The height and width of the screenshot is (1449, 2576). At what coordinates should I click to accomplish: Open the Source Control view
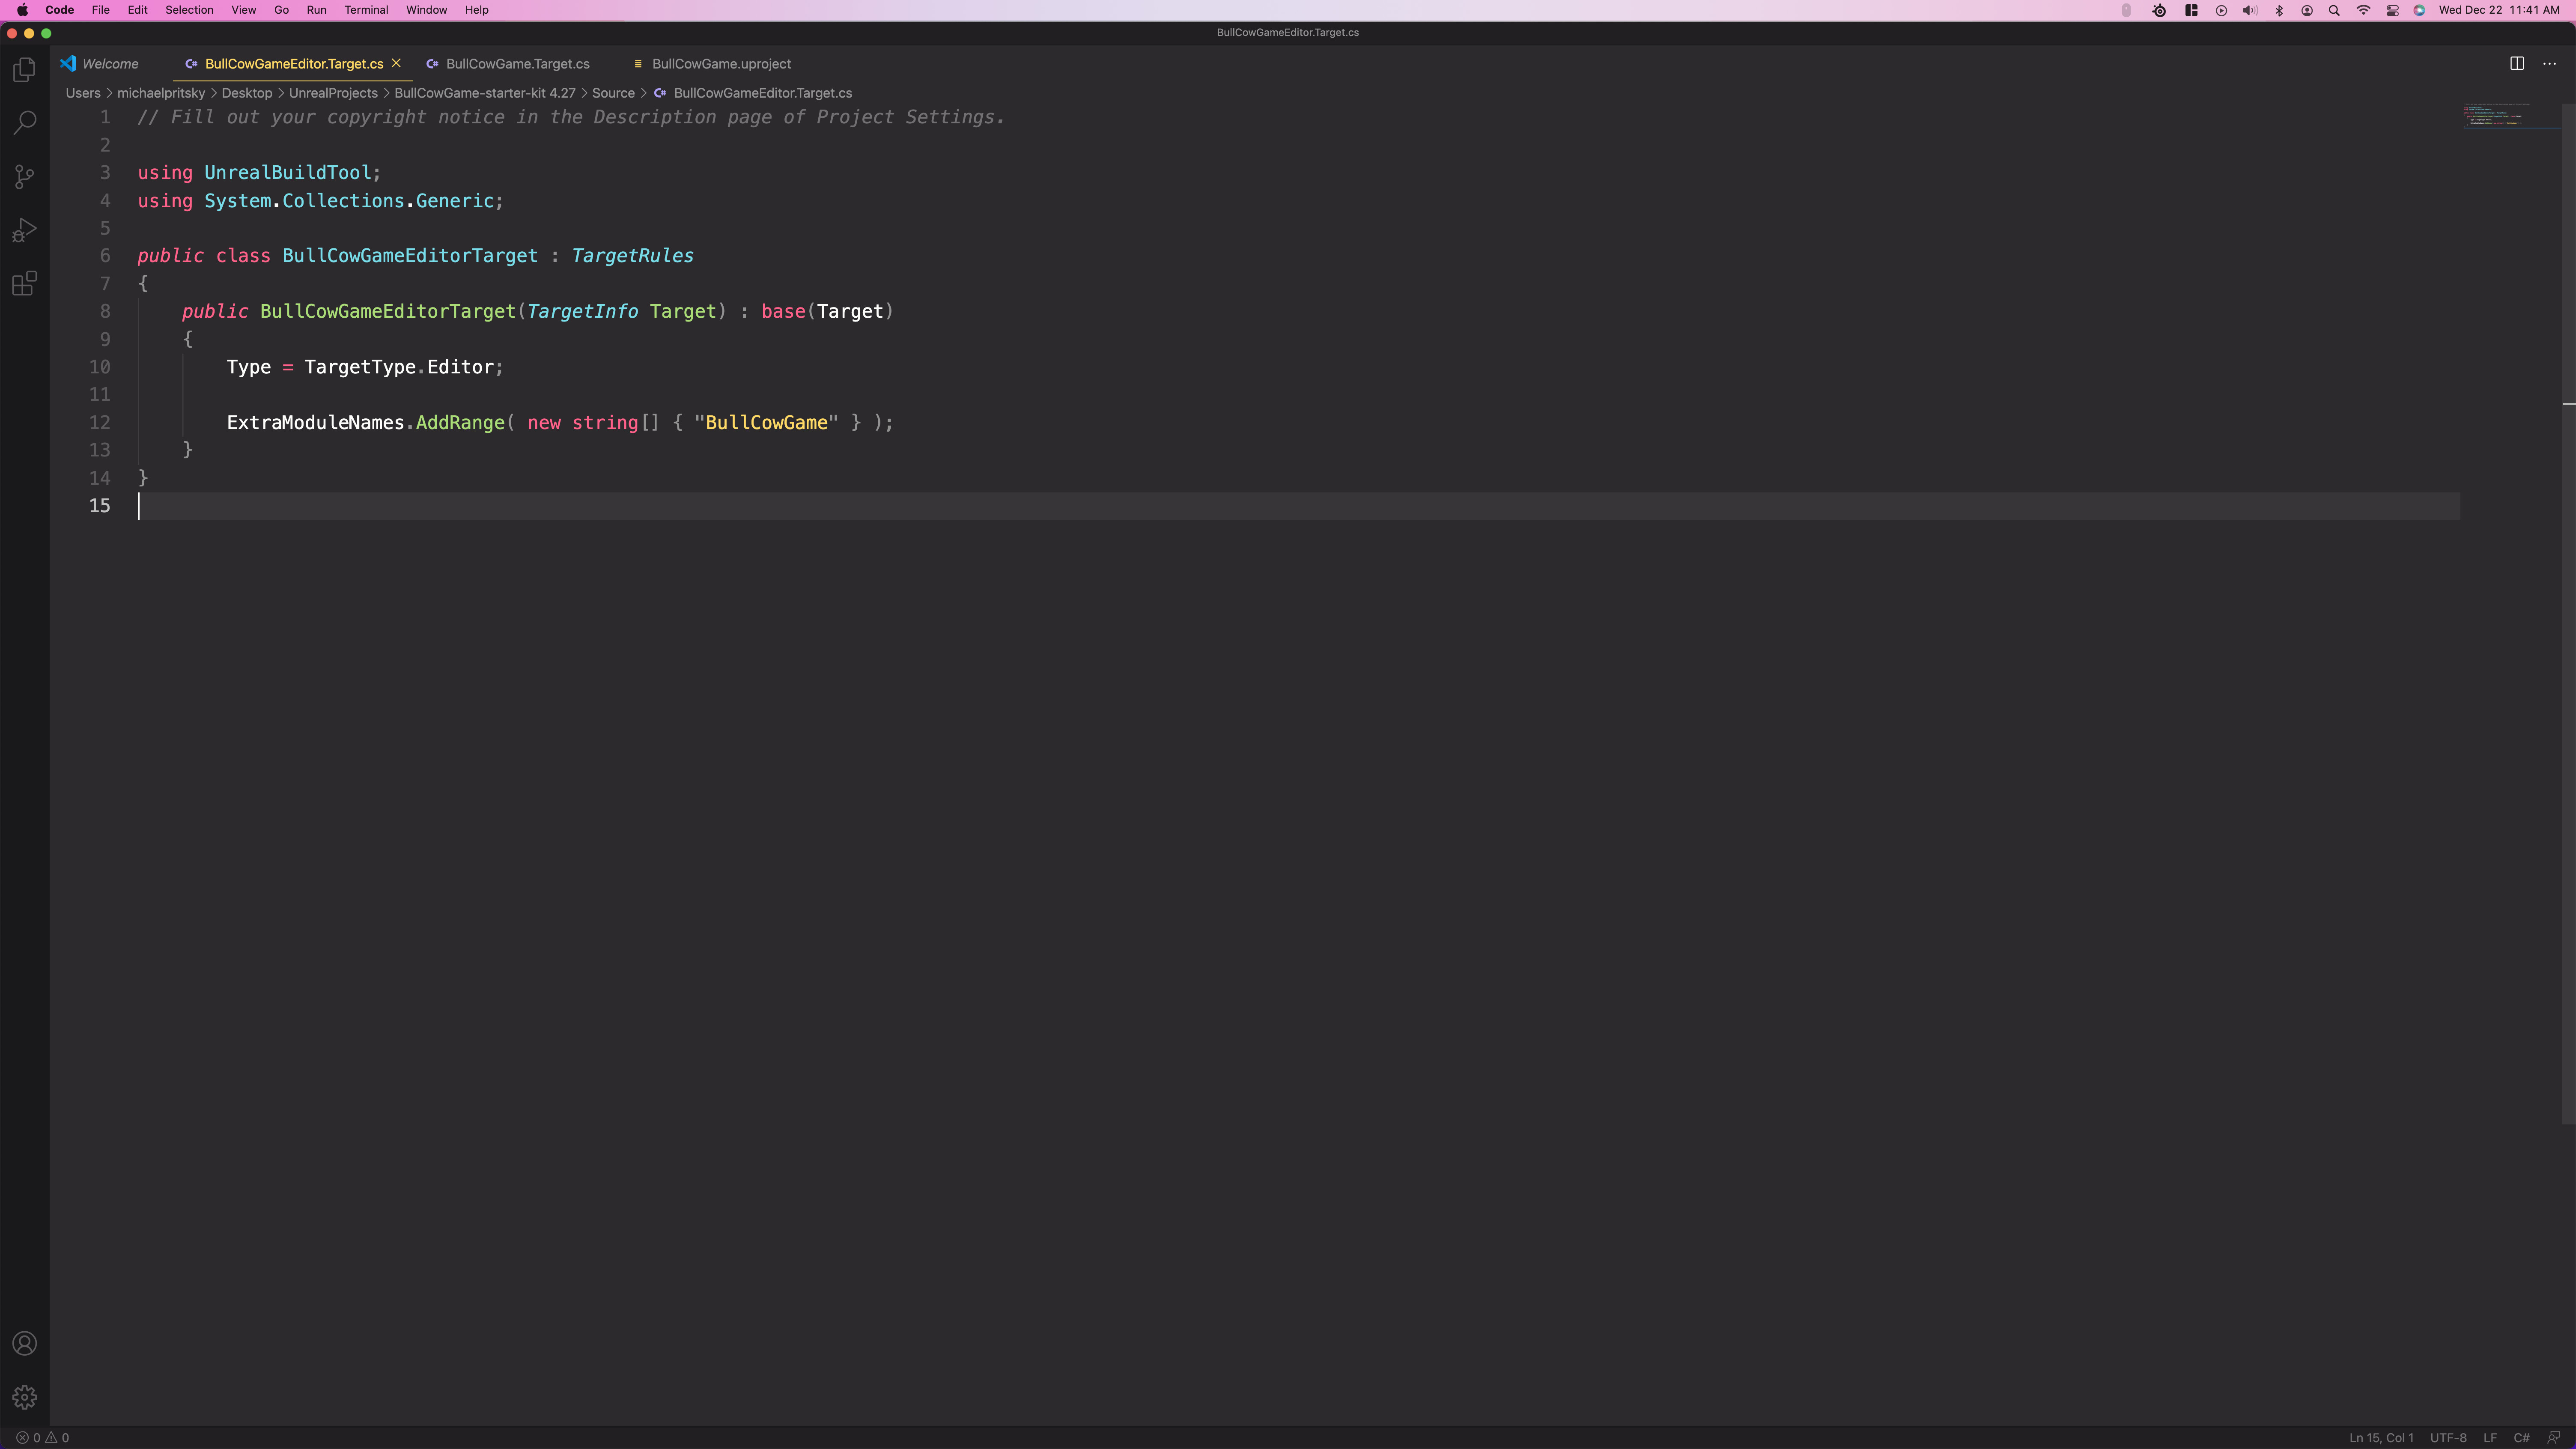pos(24,177)
